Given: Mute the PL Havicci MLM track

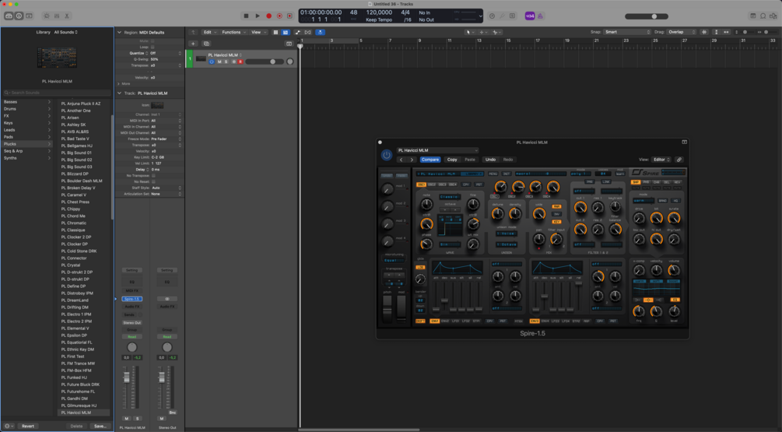Looking at the screenshot, I should pyautogui.click(x=219, y=61).
